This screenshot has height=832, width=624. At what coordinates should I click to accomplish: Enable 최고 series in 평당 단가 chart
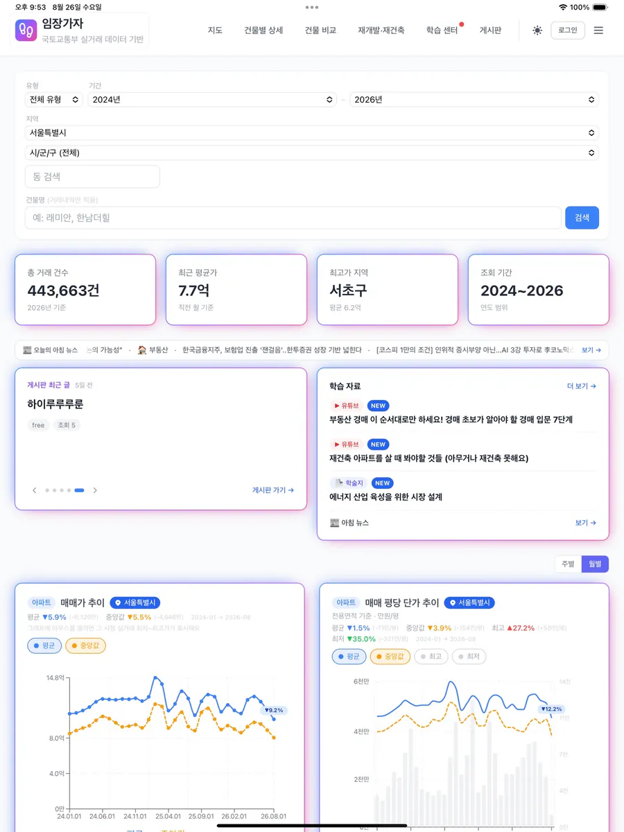click(x=431, y=656)
